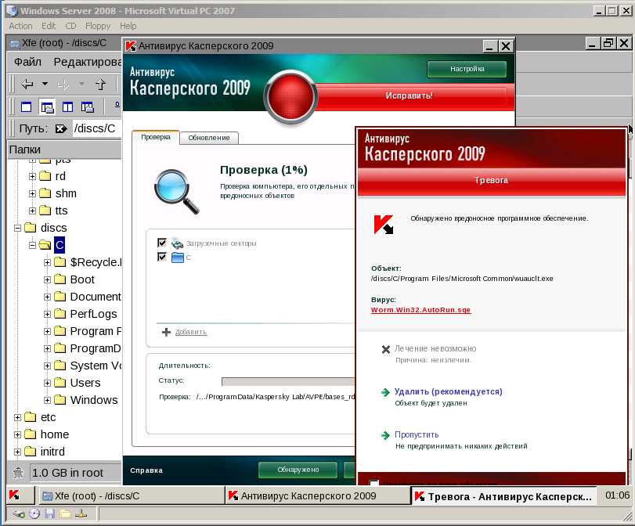Image resolution: width=635 pixels, height=526 pixels.
Task: Click the green arrow next to Удалить
Action: (385, 392)
